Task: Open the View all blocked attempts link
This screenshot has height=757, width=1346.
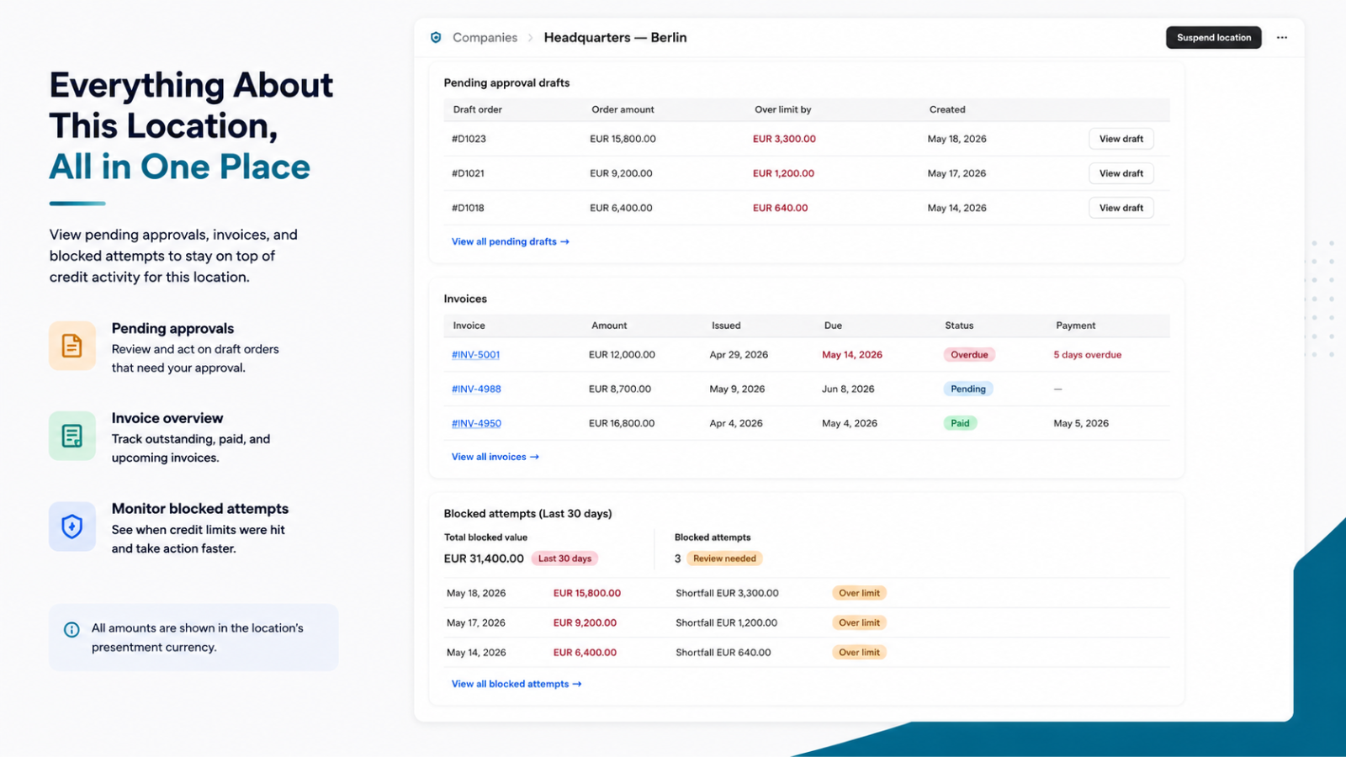Action: (x=516, y=684)
